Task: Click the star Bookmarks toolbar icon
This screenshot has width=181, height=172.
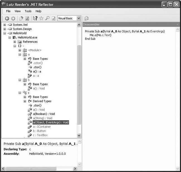Action: click(x=41, y=18)
